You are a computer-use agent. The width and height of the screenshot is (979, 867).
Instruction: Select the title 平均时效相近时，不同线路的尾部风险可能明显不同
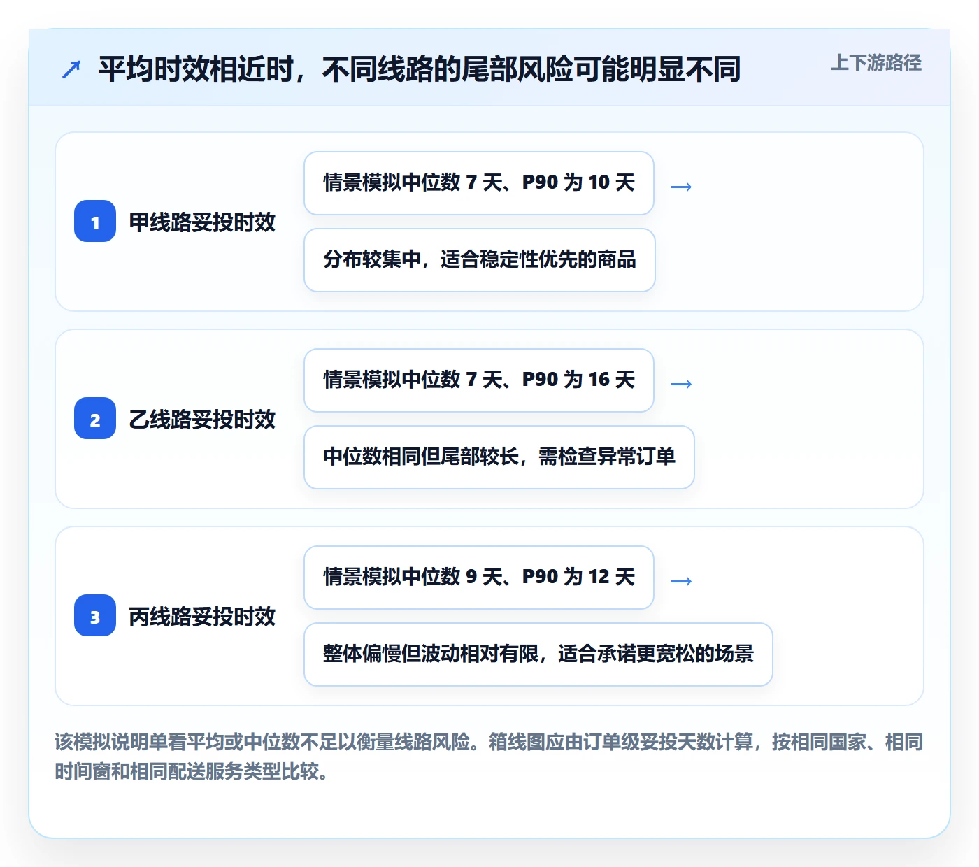pos(420,69)
